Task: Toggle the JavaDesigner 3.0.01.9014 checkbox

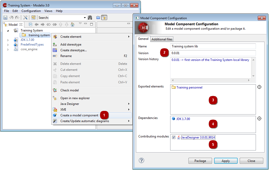Action: pyautogui.click(x=174, y=137)
